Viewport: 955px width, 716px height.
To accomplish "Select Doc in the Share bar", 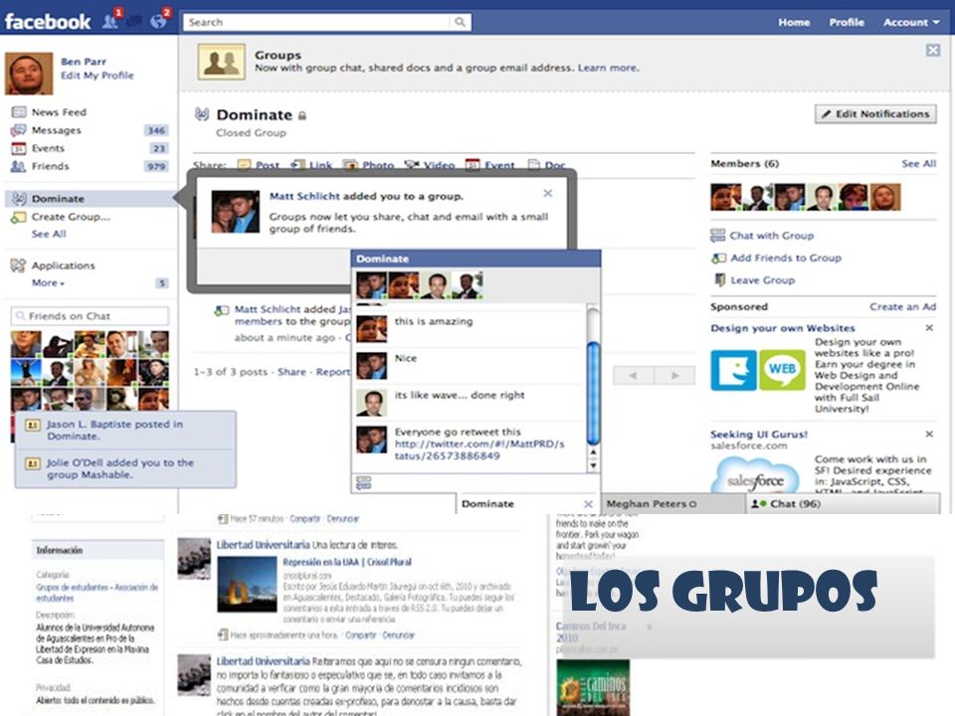I will pyautogui.click(x=547, y=165).
